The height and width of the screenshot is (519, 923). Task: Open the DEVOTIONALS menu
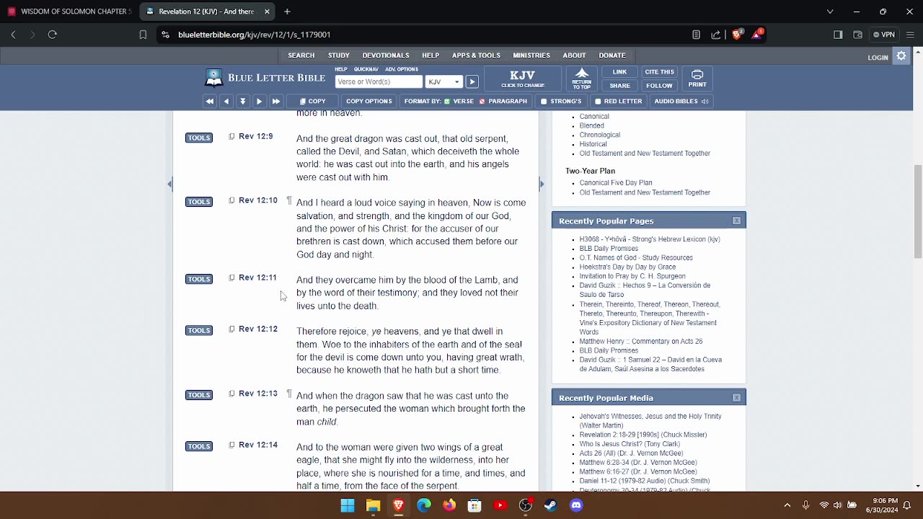point(386,56)
